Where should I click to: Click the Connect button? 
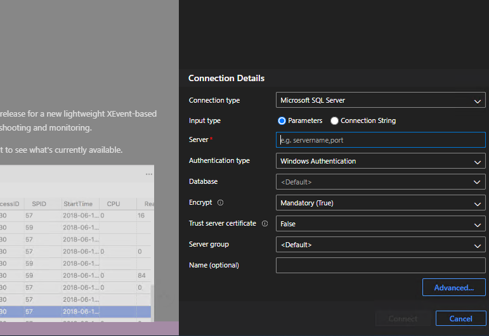(x=403, y=318)
